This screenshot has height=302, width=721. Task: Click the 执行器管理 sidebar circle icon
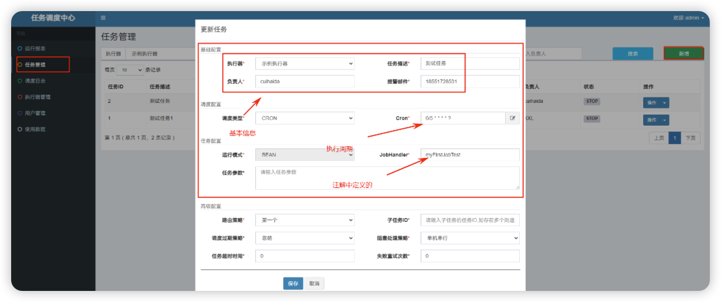(19, 97)
